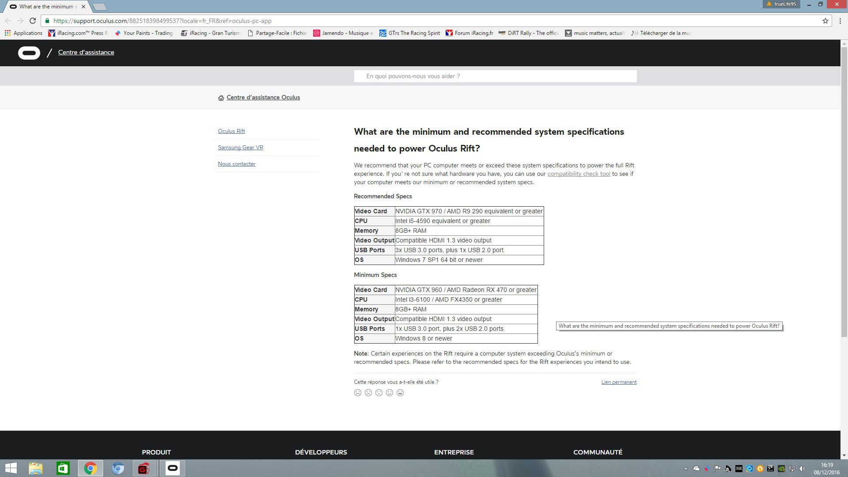Click the volume speaker tray icon
Viewport: 848px width, 477px height.
click(802, 469)
